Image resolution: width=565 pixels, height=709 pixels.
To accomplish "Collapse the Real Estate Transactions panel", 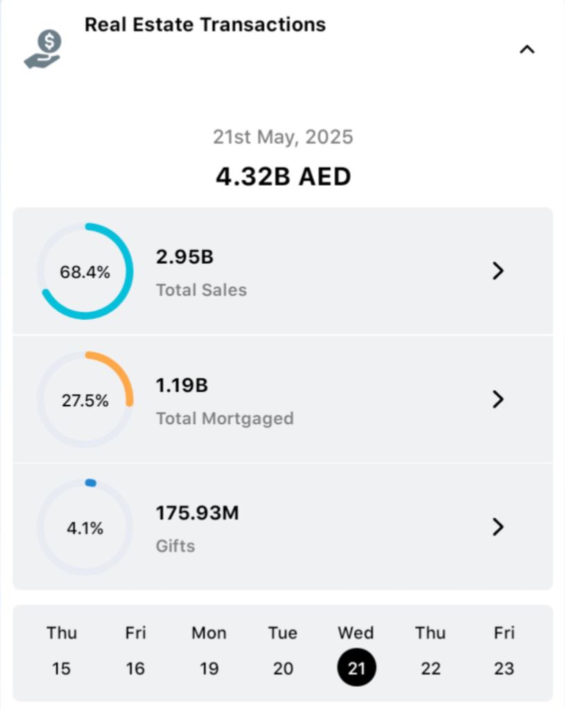I will (527, 49).
